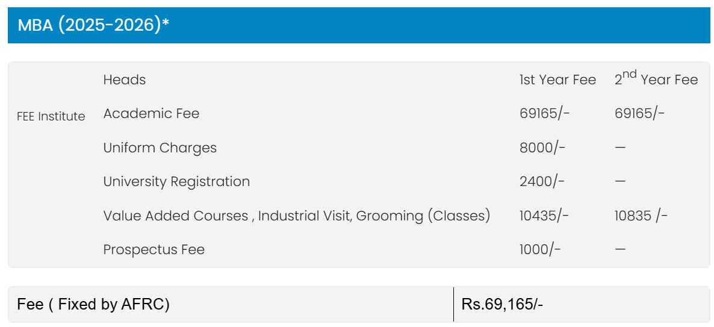Select the 1000/- prospectus fee value
This screenshot has width=714, height=327.
[x=540, y=249]
